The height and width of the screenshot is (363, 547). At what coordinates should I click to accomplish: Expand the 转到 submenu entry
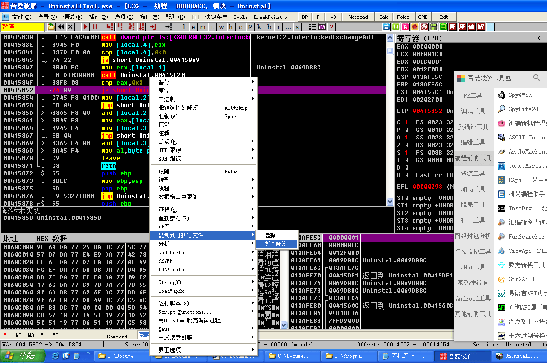(203, 180)
